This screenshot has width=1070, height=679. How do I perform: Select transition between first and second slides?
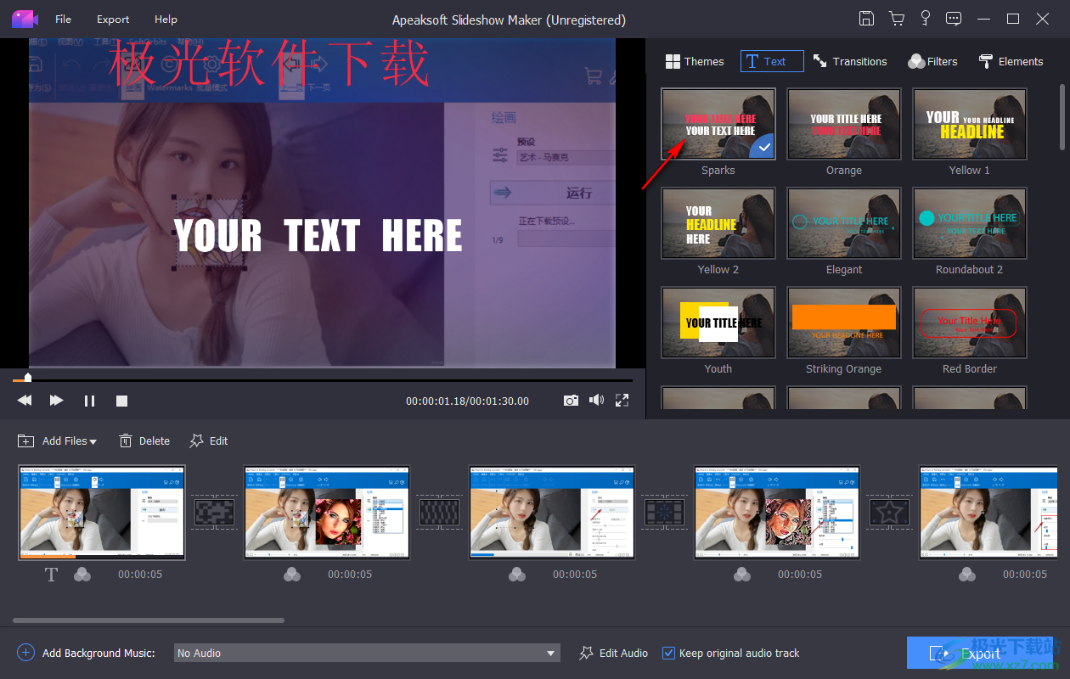pos(215,512)
